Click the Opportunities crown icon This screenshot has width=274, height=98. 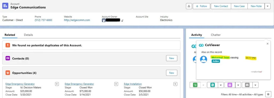click(8, 73)
